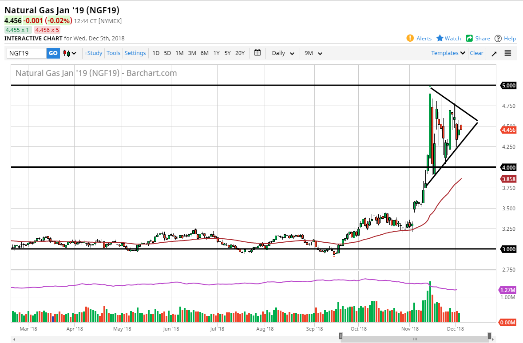The width and height of the screenshot is (523, 343).
Task: Click the left handle of range slider
Action: point(341,336)
